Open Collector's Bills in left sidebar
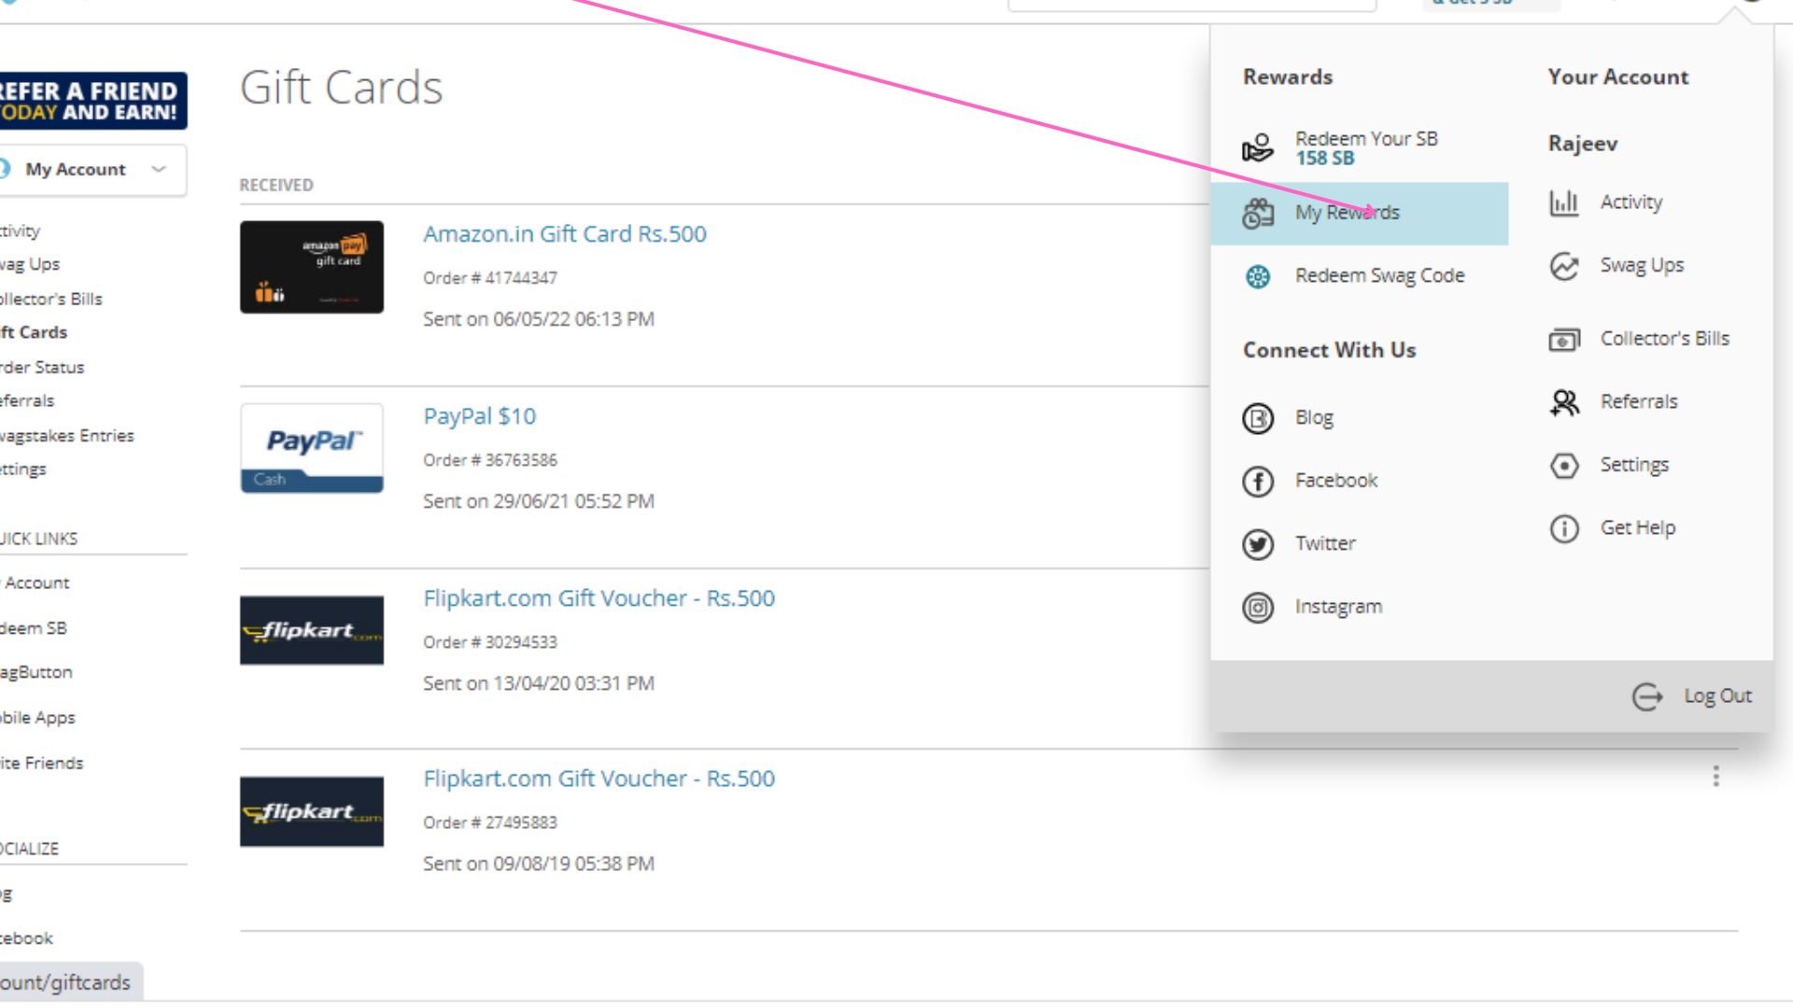This screenshot has height=1008, width=1793. (x=51, y=300)
